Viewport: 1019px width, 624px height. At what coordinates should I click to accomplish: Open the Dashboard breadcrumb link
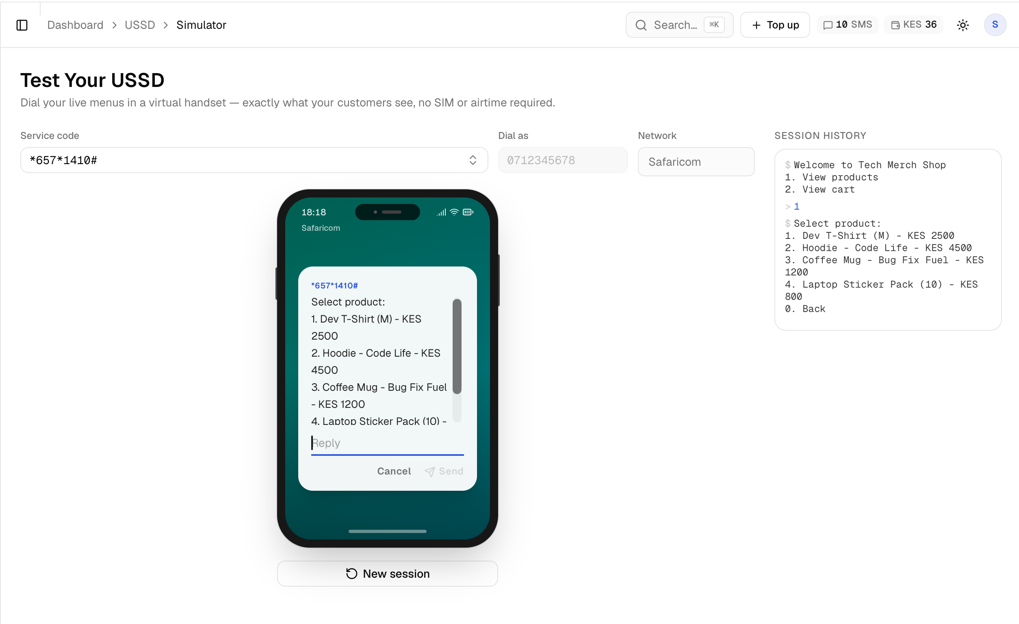[x=75, y=25]
